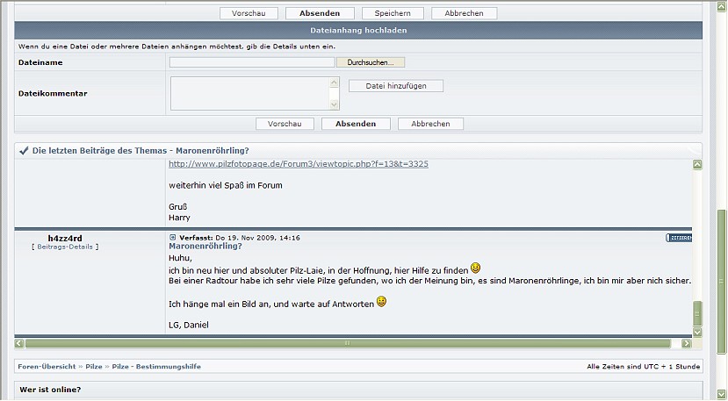The image size is (728, 401).
Task: Click the upper Abbrechen button next to Speichern
Action: coord(464,13)
